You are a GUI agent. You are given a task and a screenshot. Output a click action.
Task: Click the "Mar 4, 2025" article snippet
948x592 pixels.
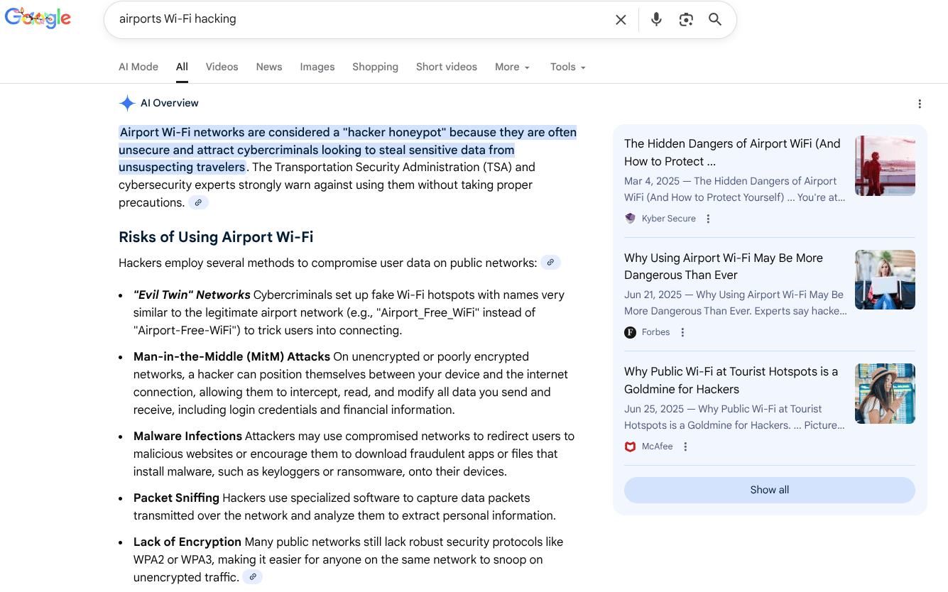point(735,189)
